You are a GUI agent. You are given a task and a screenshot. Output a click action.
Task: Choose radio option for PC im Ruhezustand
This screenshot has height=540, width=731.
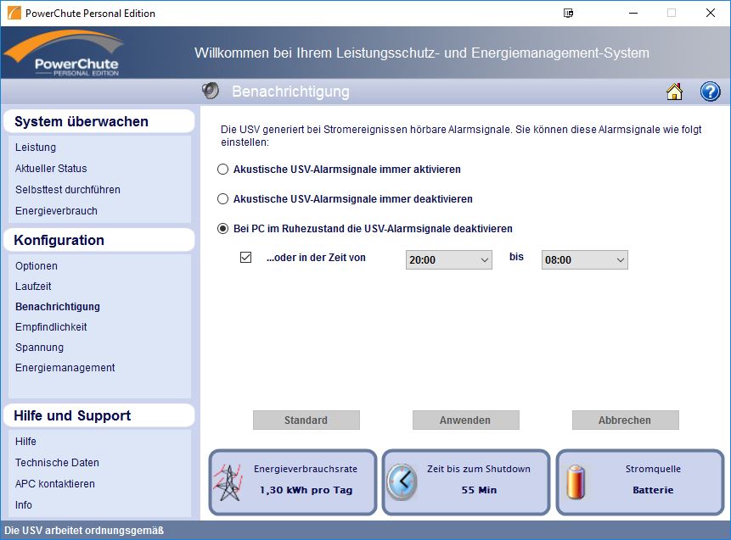click(222, 229)
